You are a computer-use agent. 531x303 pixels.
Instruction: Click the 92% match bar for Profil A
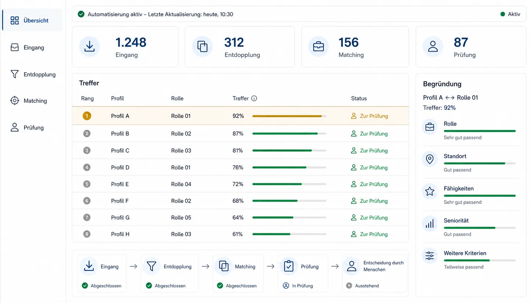[289, 116]
